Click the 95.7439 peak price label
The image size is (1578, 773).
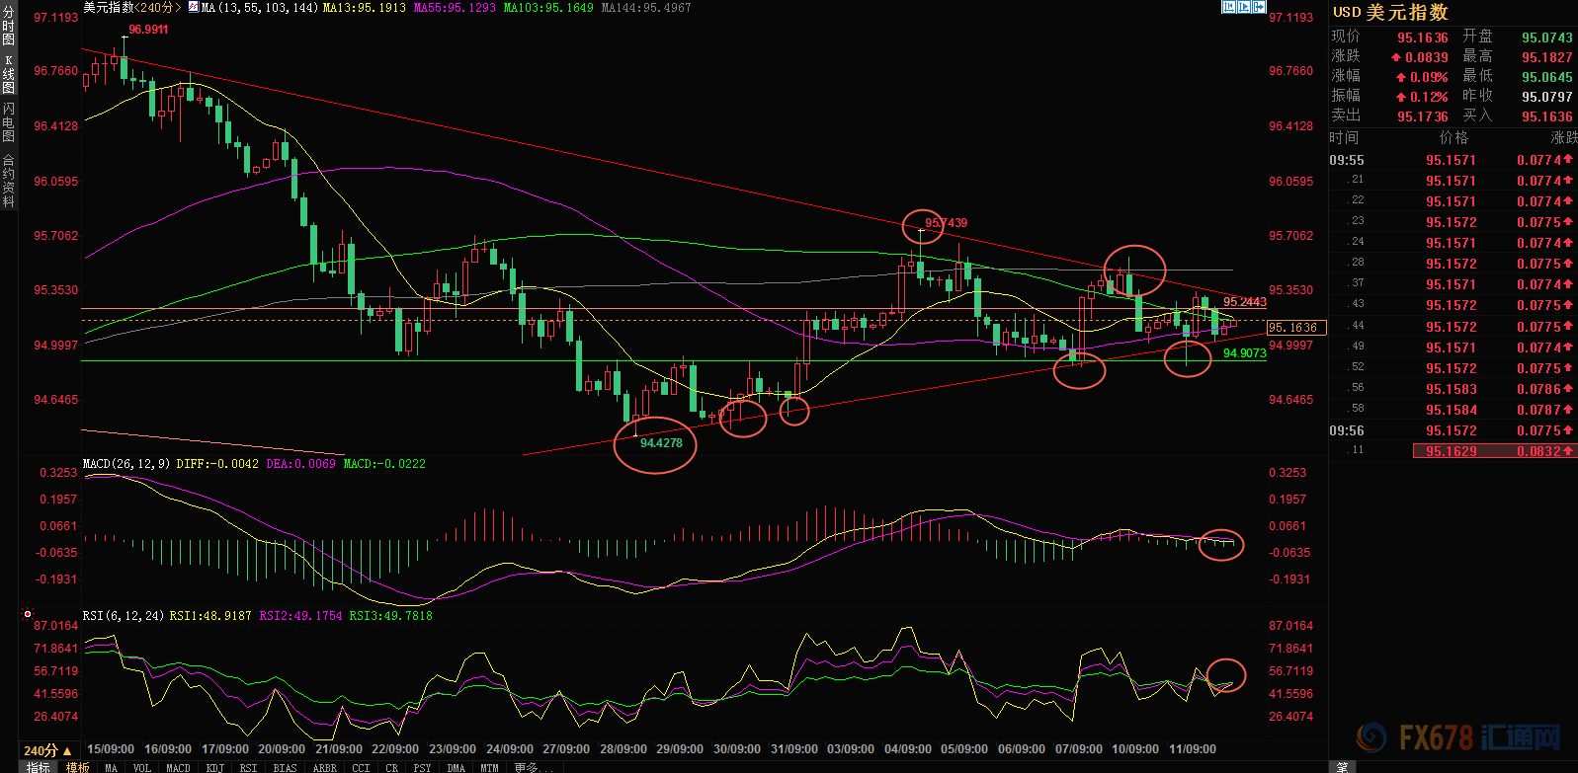[946, 223]
